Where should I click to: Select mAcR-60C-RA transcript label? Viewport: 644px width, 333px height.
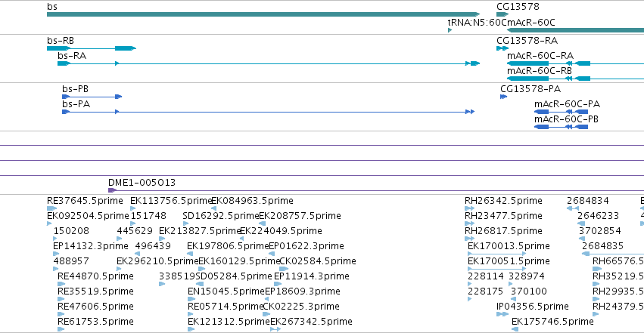[x=540, y=56]
